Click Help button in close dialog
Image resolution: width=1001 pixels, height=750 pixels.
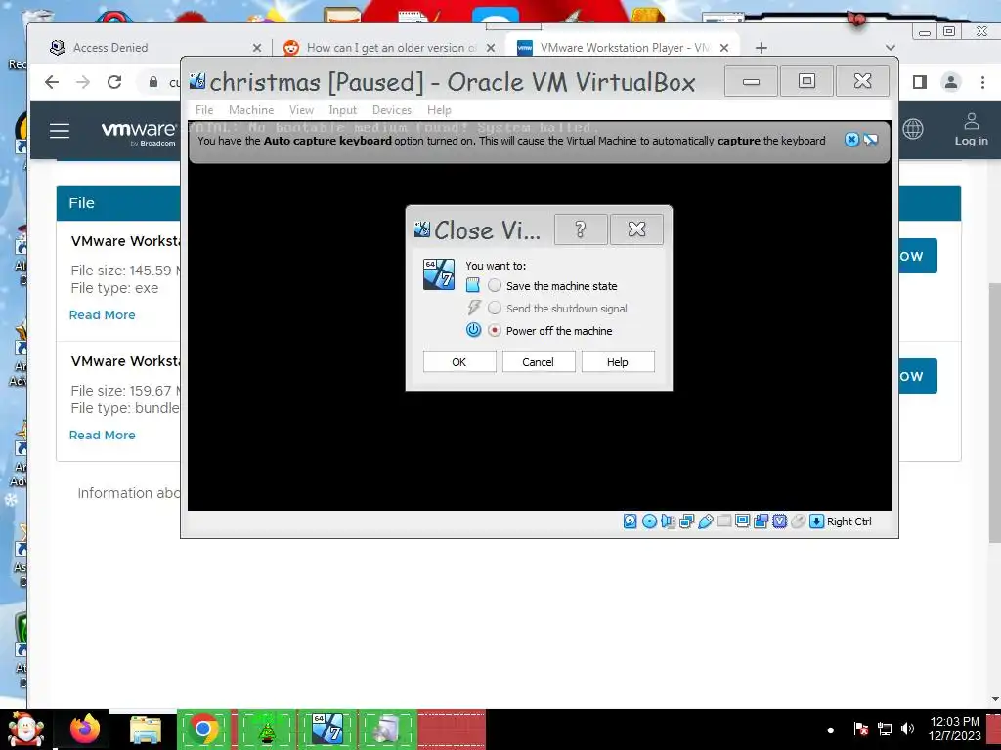tap(618, 361)
